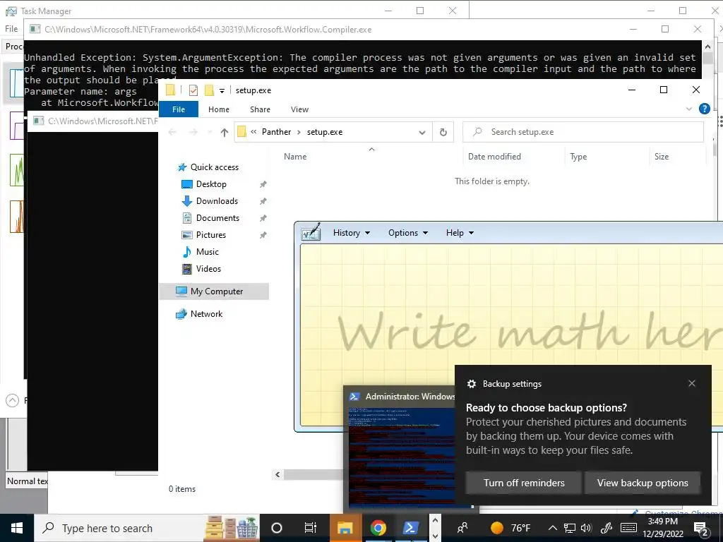Image resolution: width=723 pixels, height=542 pixels.
Task: Open the File tab in Explorer
Action: pyautogui.click(x=179, y=109)
